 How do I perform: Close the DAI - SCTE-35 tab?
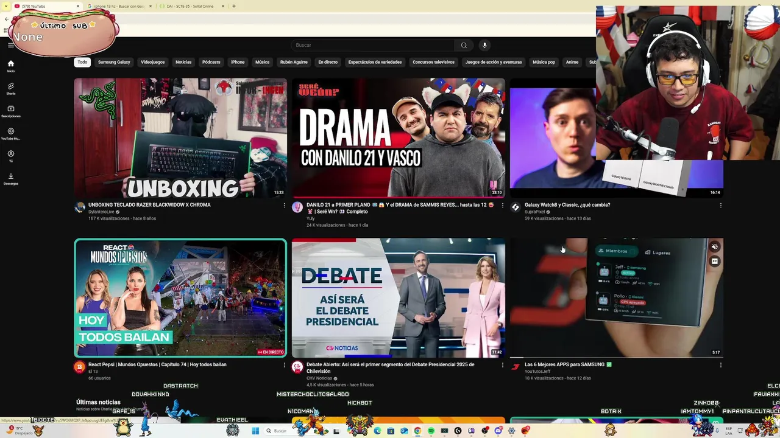coord(223,6)
